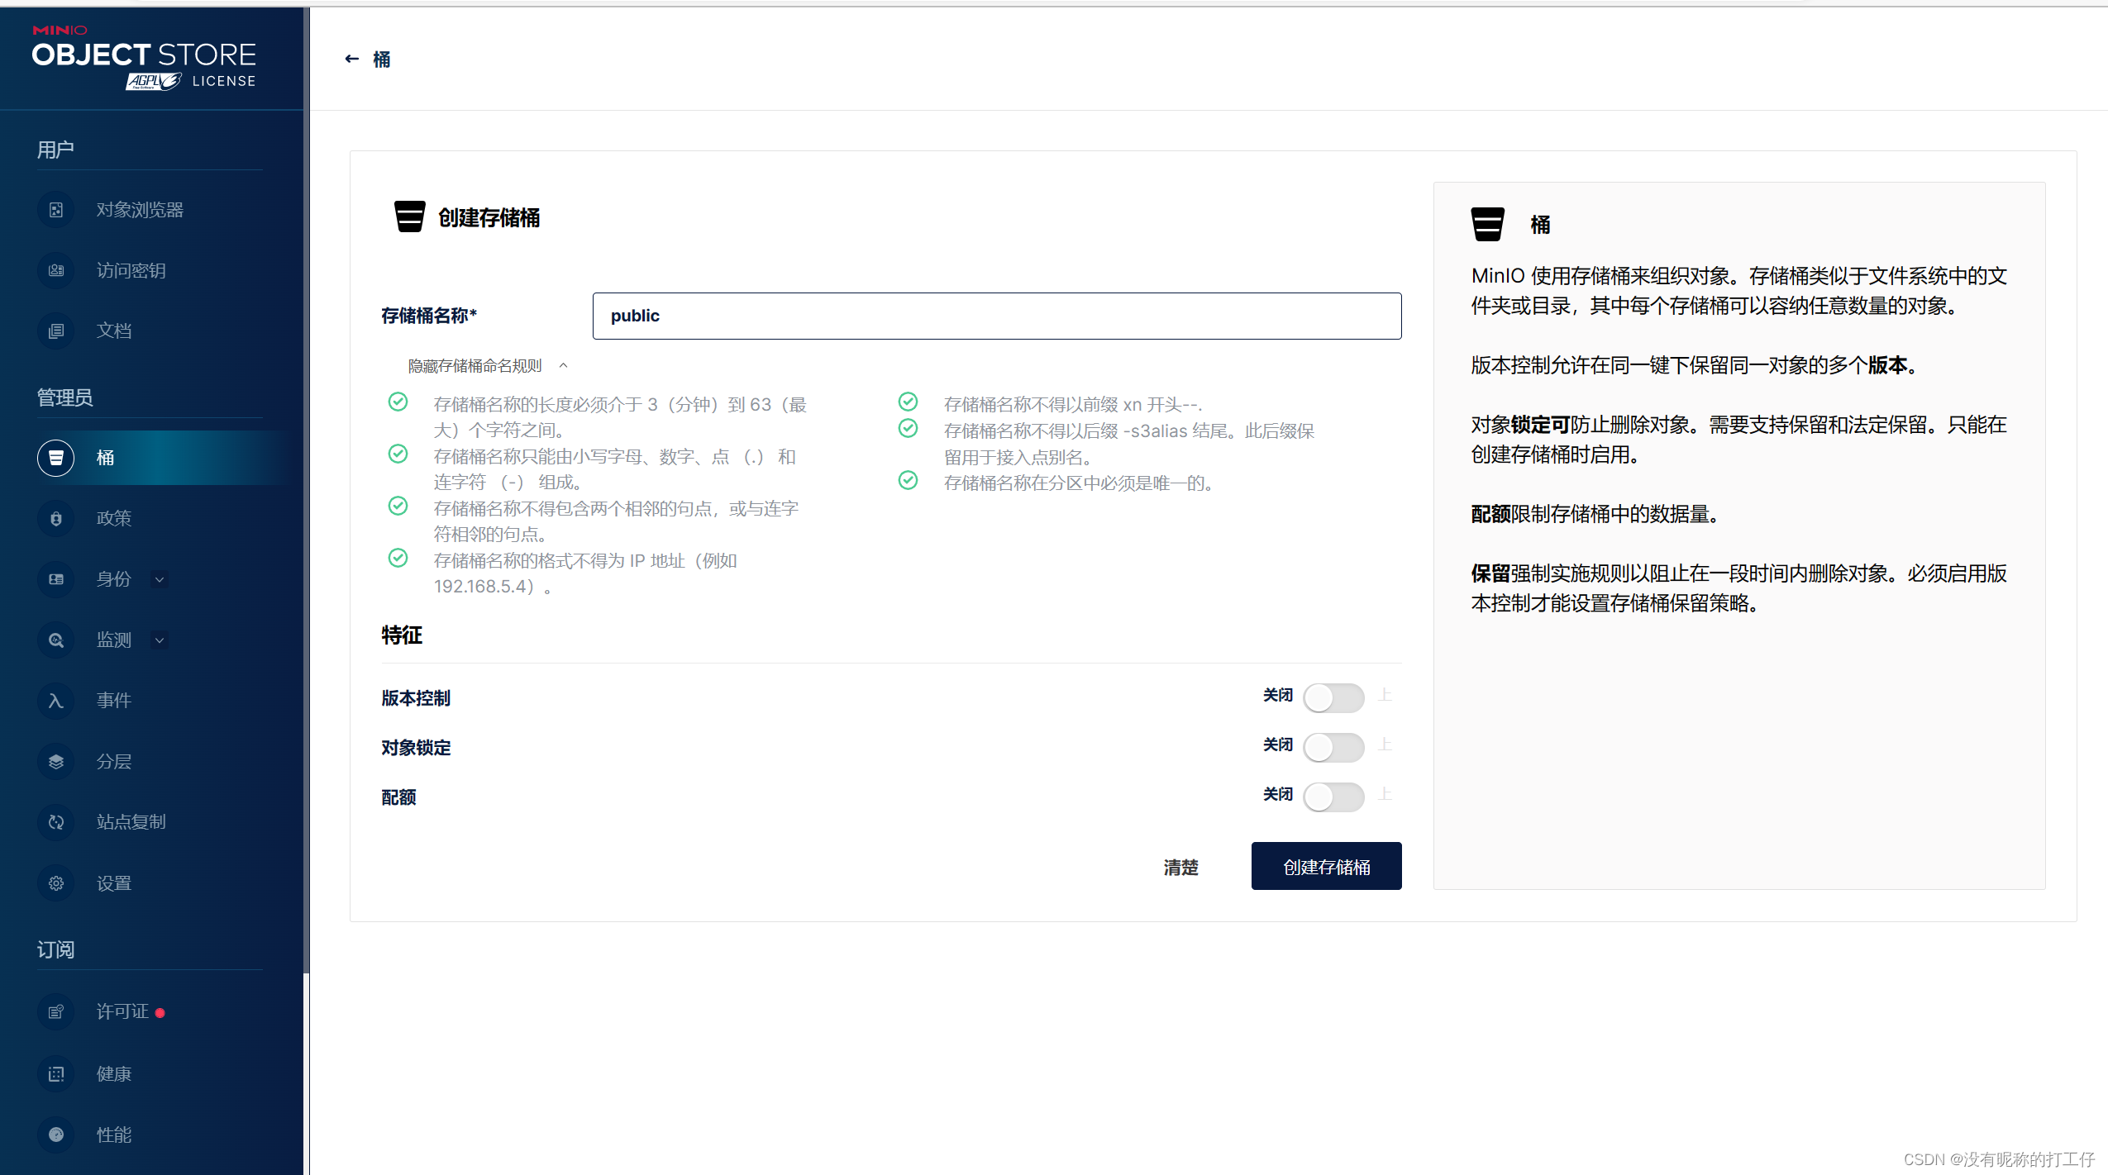Toggle the 配额 quota switch
Viewport: 2108px width, 1175px height.
(x=1333, y=797)
